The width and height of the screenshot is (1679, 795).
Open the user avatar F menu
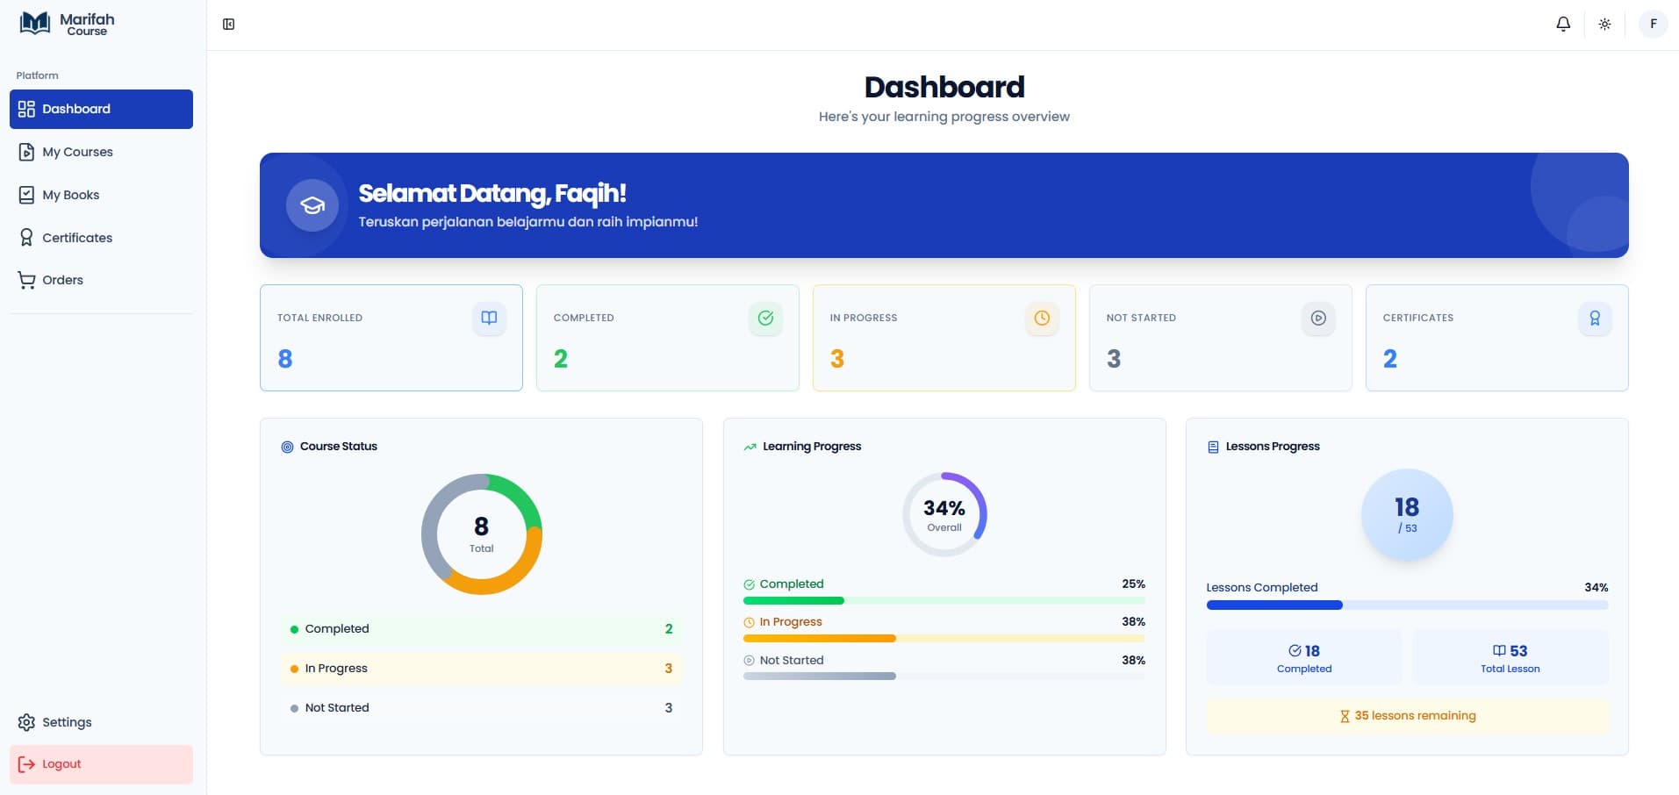click(x=1654, y=24)
